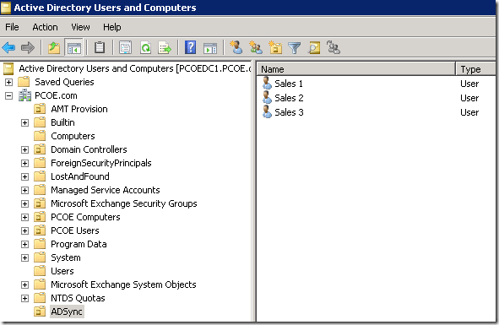Expand the Builtin container
499x325 pixels.
24,122
